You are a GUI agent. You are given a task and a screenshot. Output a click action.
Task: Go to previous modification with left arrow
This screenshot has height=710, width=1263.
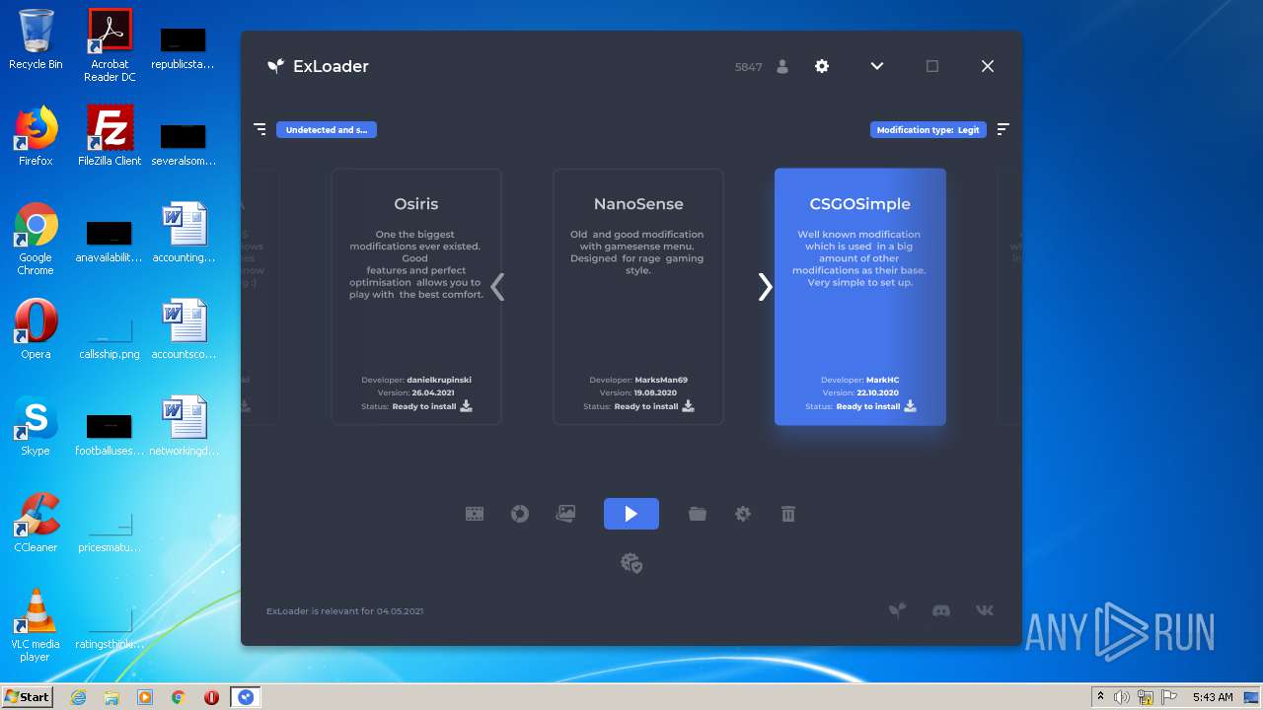click(x=497, y=287)
